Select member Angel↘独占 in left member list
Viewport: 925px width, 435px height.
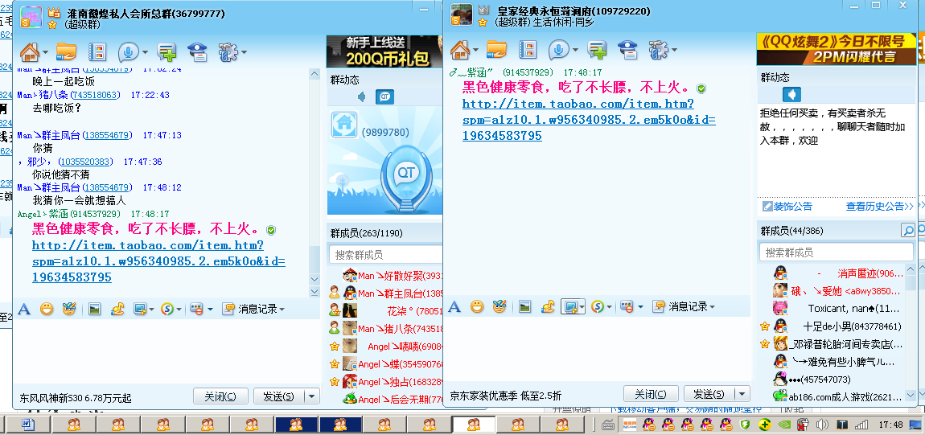pos(385,381)
